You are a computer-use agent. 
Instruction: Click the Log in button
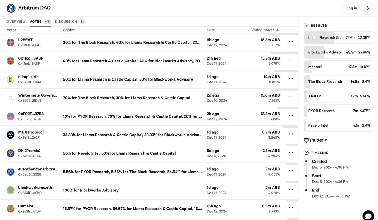click(x=352, y=8)
